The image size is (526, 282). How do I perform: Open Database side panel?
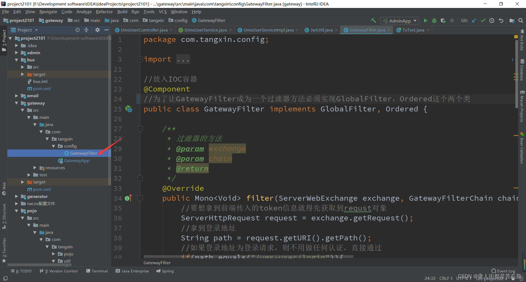pos(522,70)
